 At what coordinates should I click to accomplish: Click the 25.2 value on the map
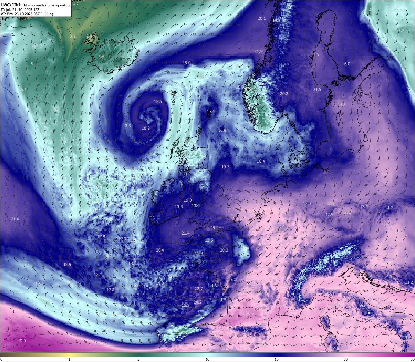(214, 228)
